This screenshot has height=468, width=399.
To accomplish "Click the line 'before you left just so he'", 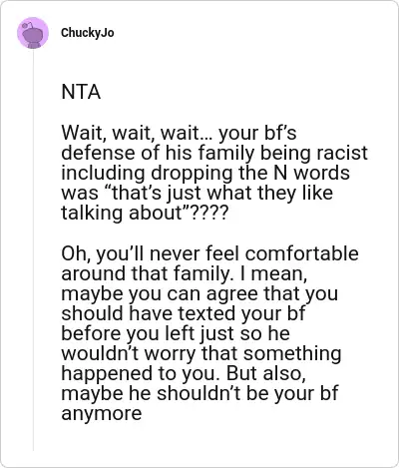I will [176, 333].
